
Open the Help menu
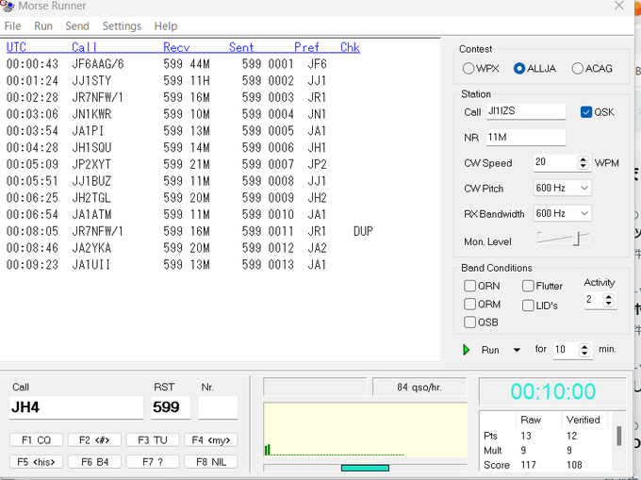(x=166, y=26)
